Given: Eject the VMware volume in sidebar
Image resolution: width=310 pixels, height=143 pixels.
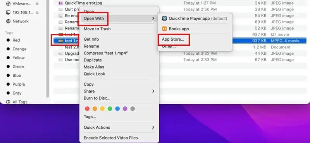Looking at the screenshot, I should tap(37, 3).
